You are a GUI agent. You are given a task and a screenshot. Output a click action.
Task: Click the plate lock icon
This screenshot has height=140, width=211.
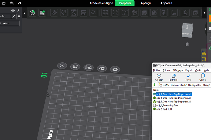pos(102,68)
